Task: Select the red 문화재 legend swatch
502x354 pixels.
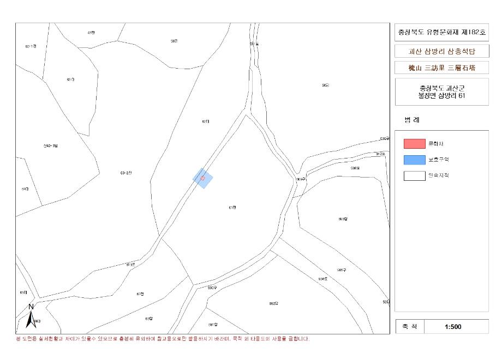Action: tap(414, 144)
